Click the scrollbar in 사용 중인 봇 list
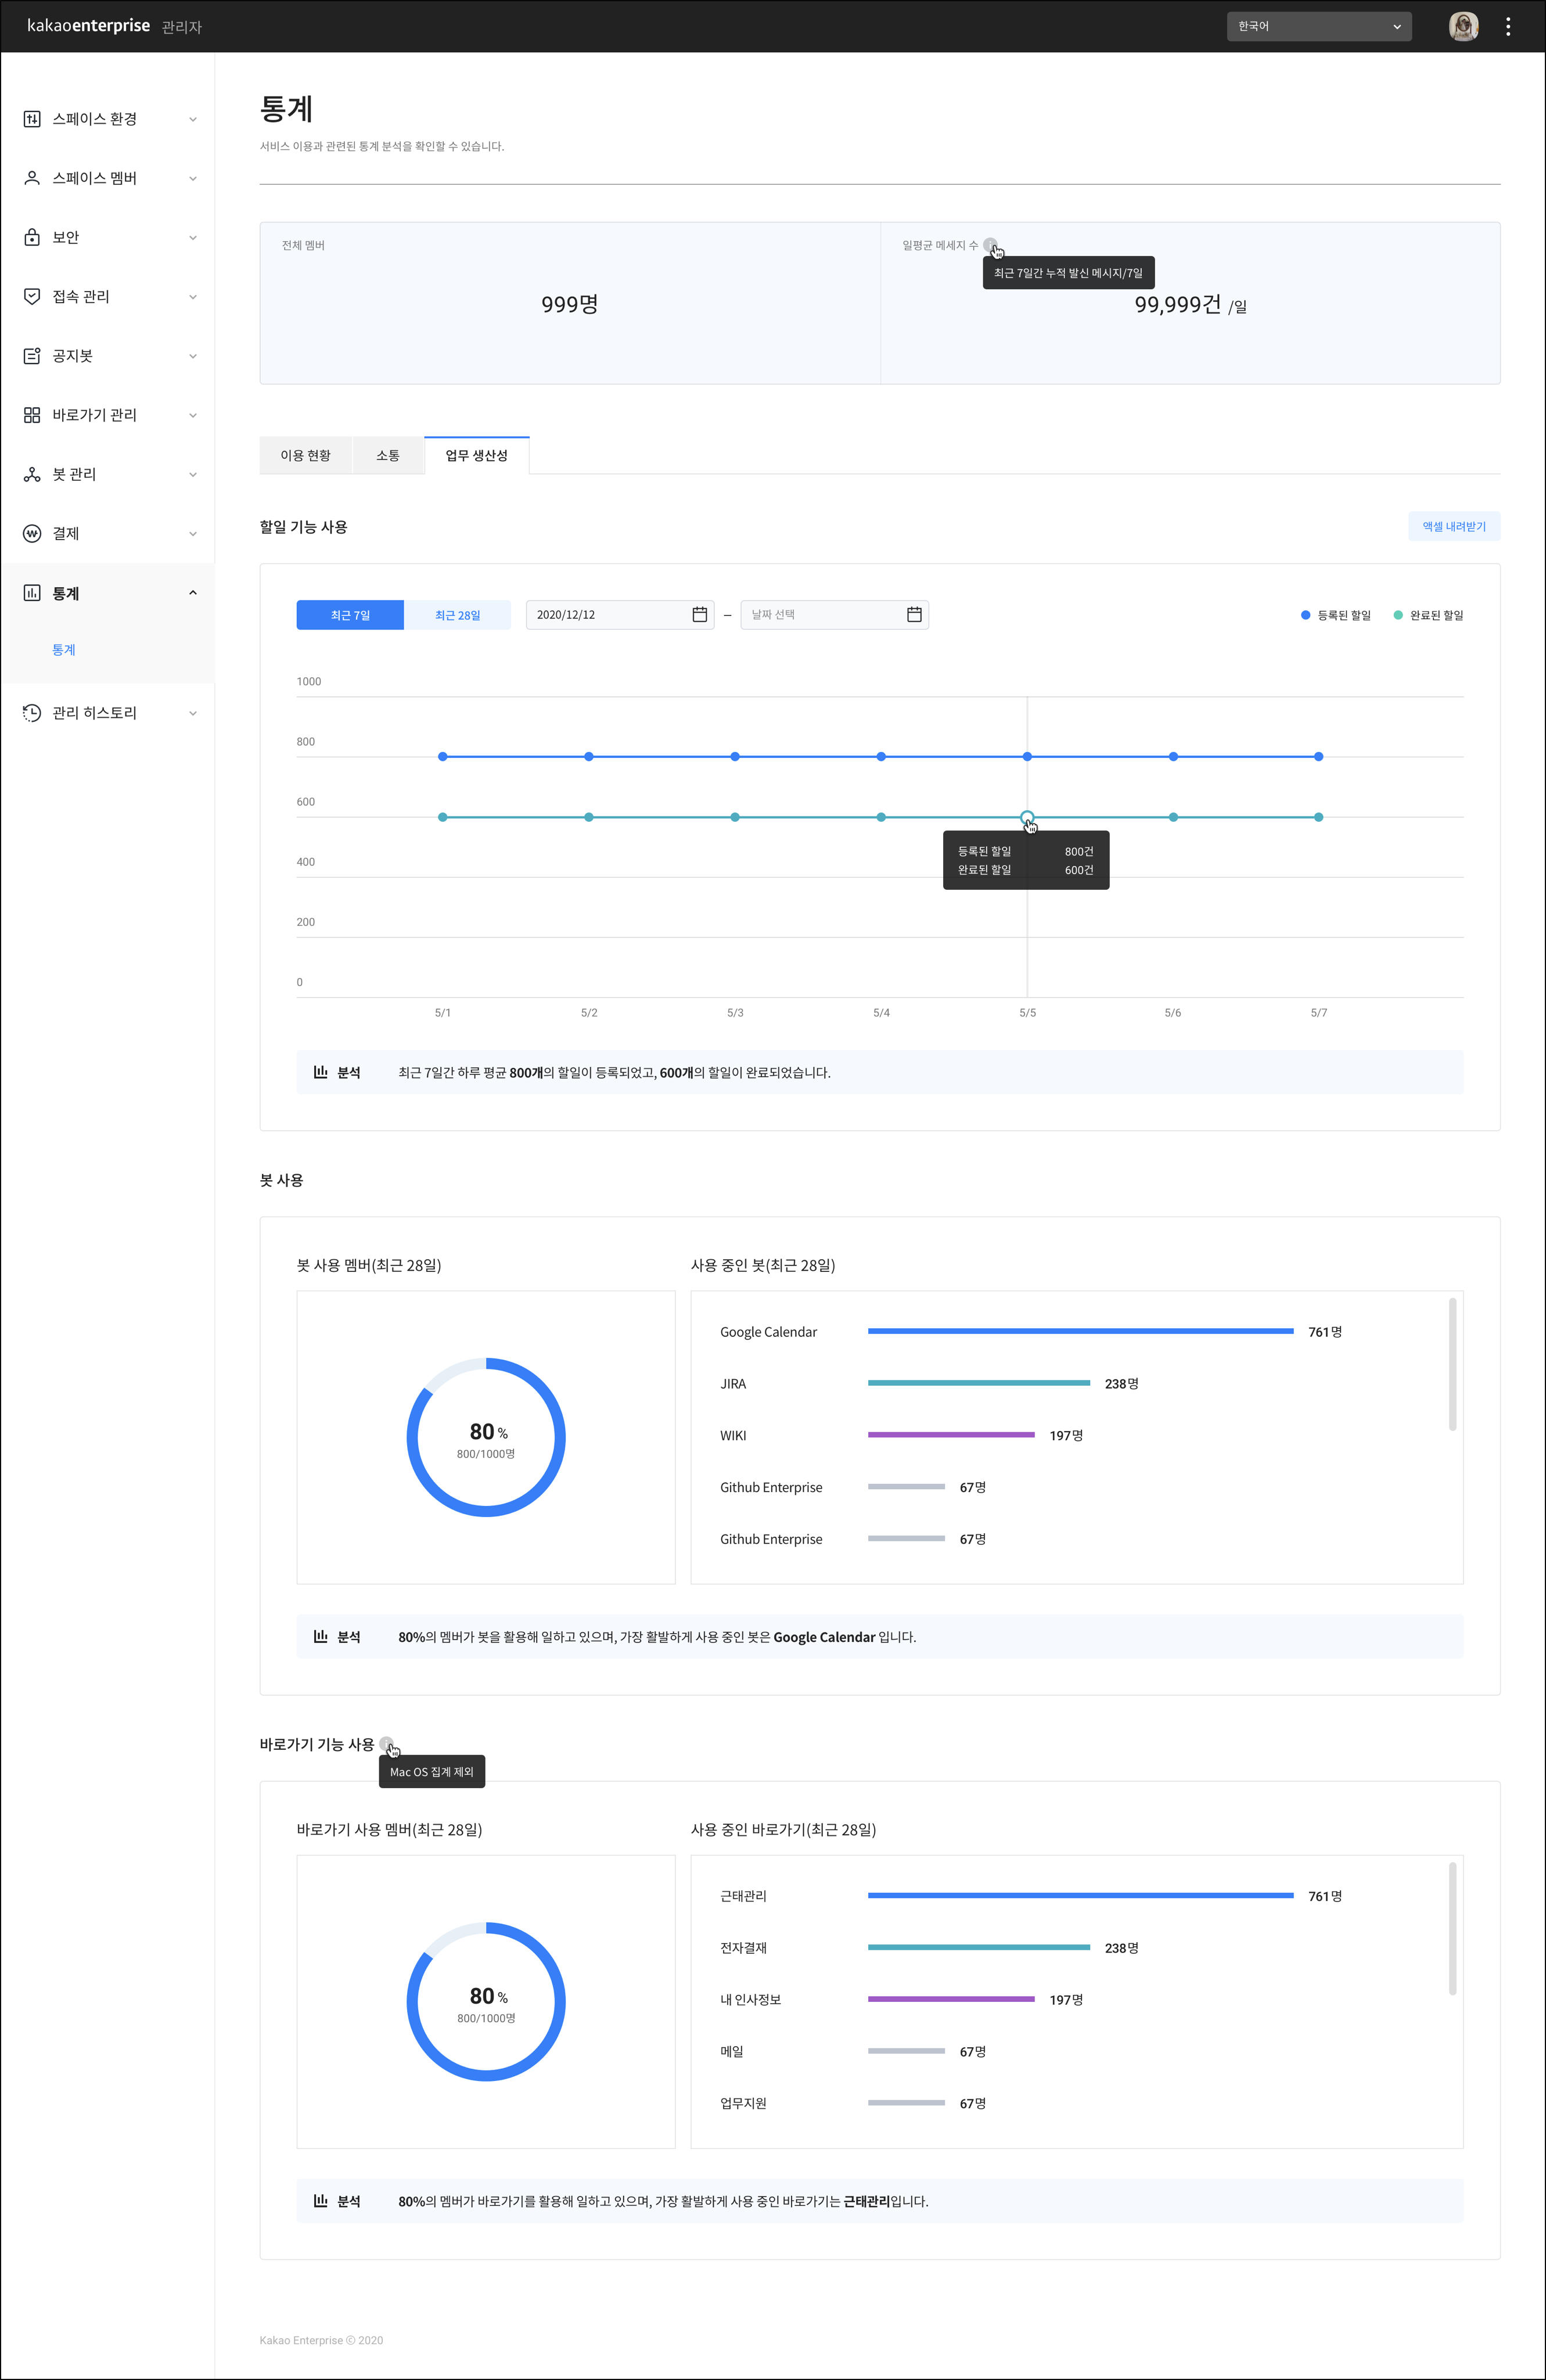Image resolution: width=1546 pixels, height=2380 pixels. click(1452, 1364)
